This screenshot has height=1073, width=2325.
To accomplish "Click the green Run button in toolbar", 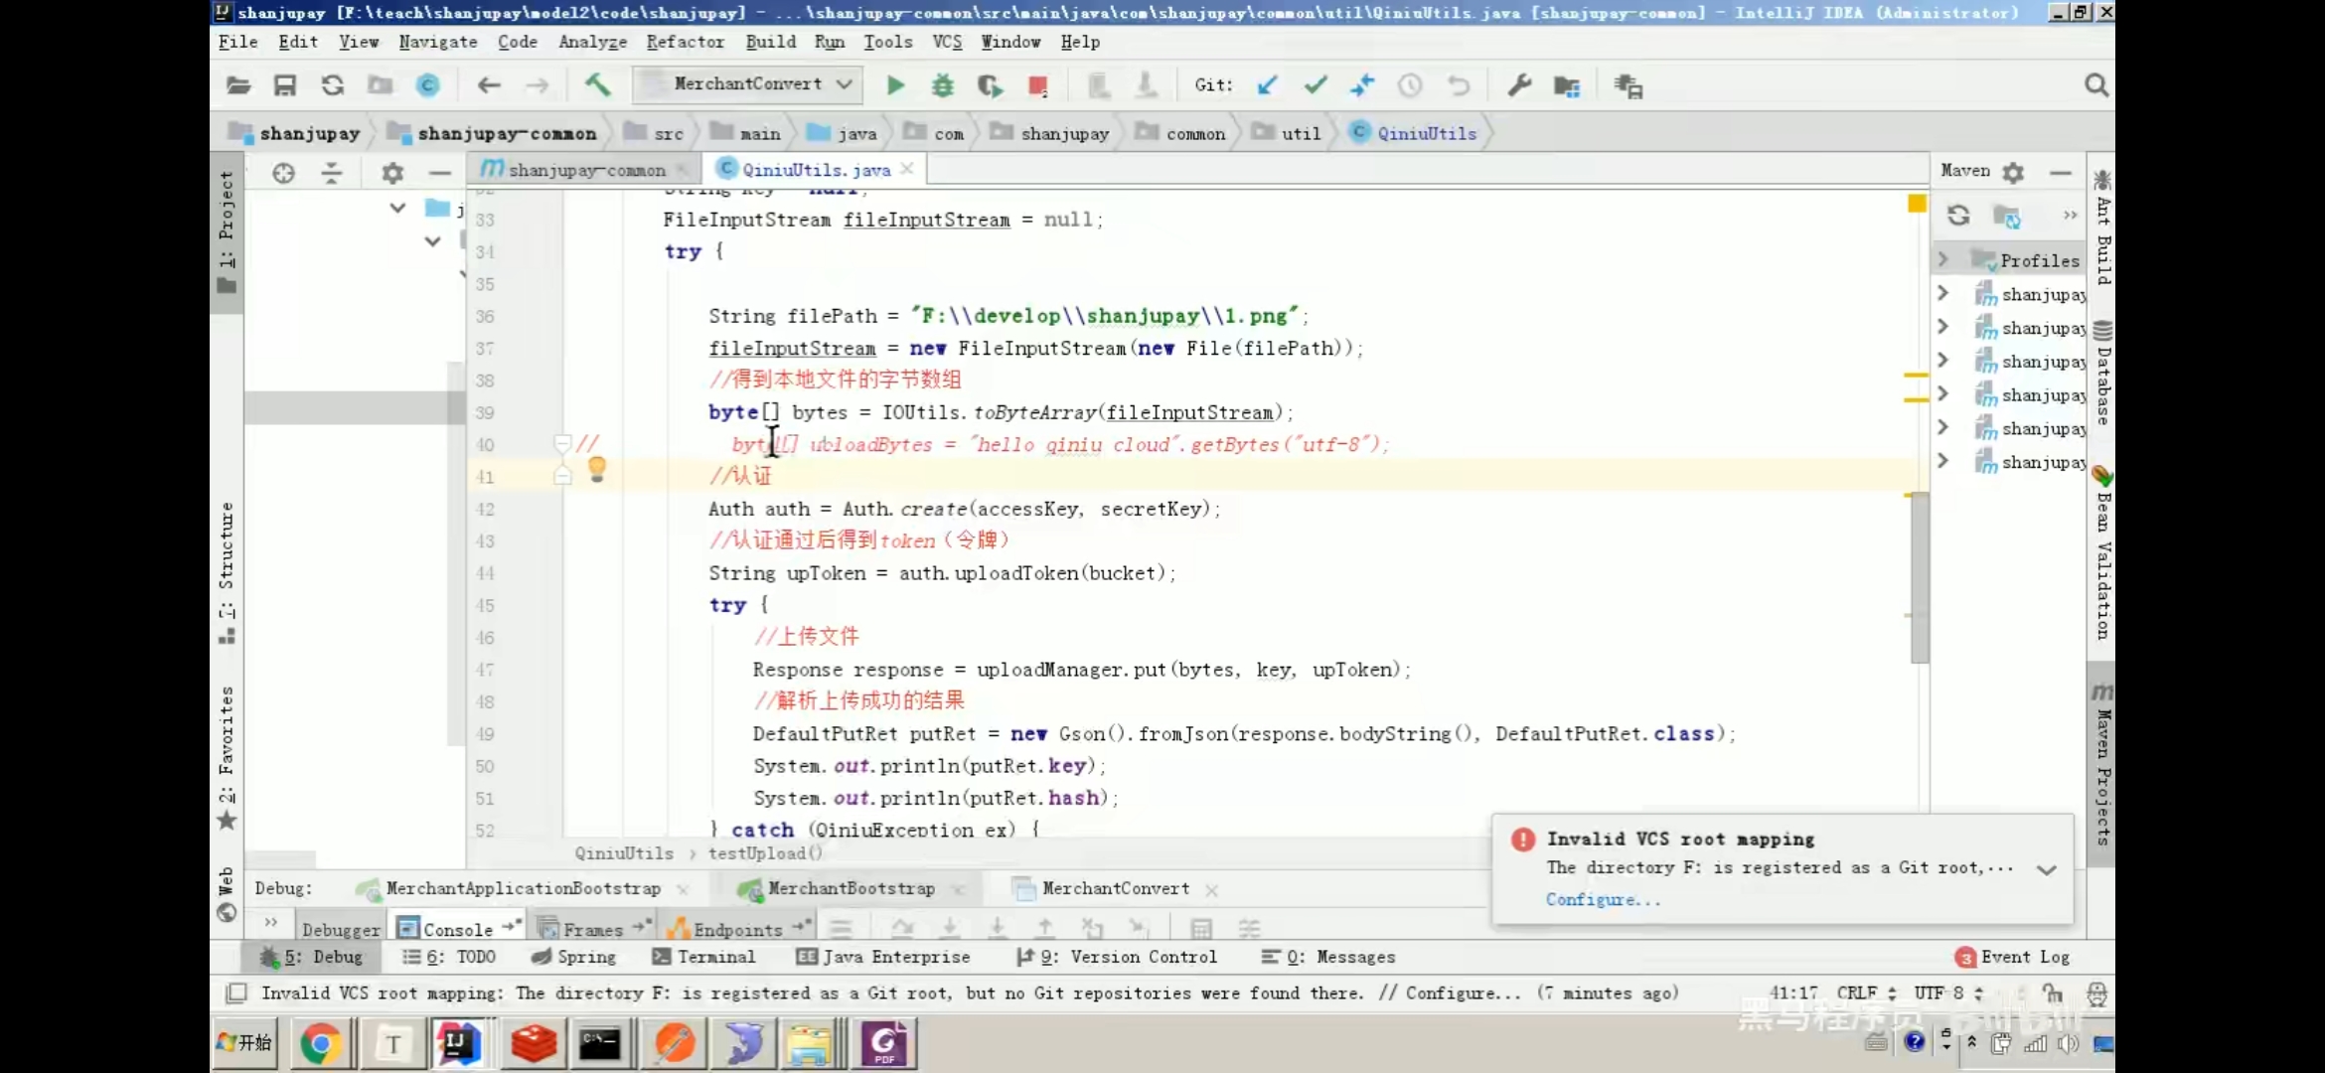I will point(895,85).
